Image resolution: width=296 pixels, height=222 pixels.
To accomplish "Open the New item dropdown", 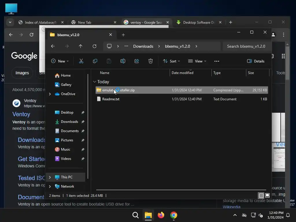I will coord(60,61).
